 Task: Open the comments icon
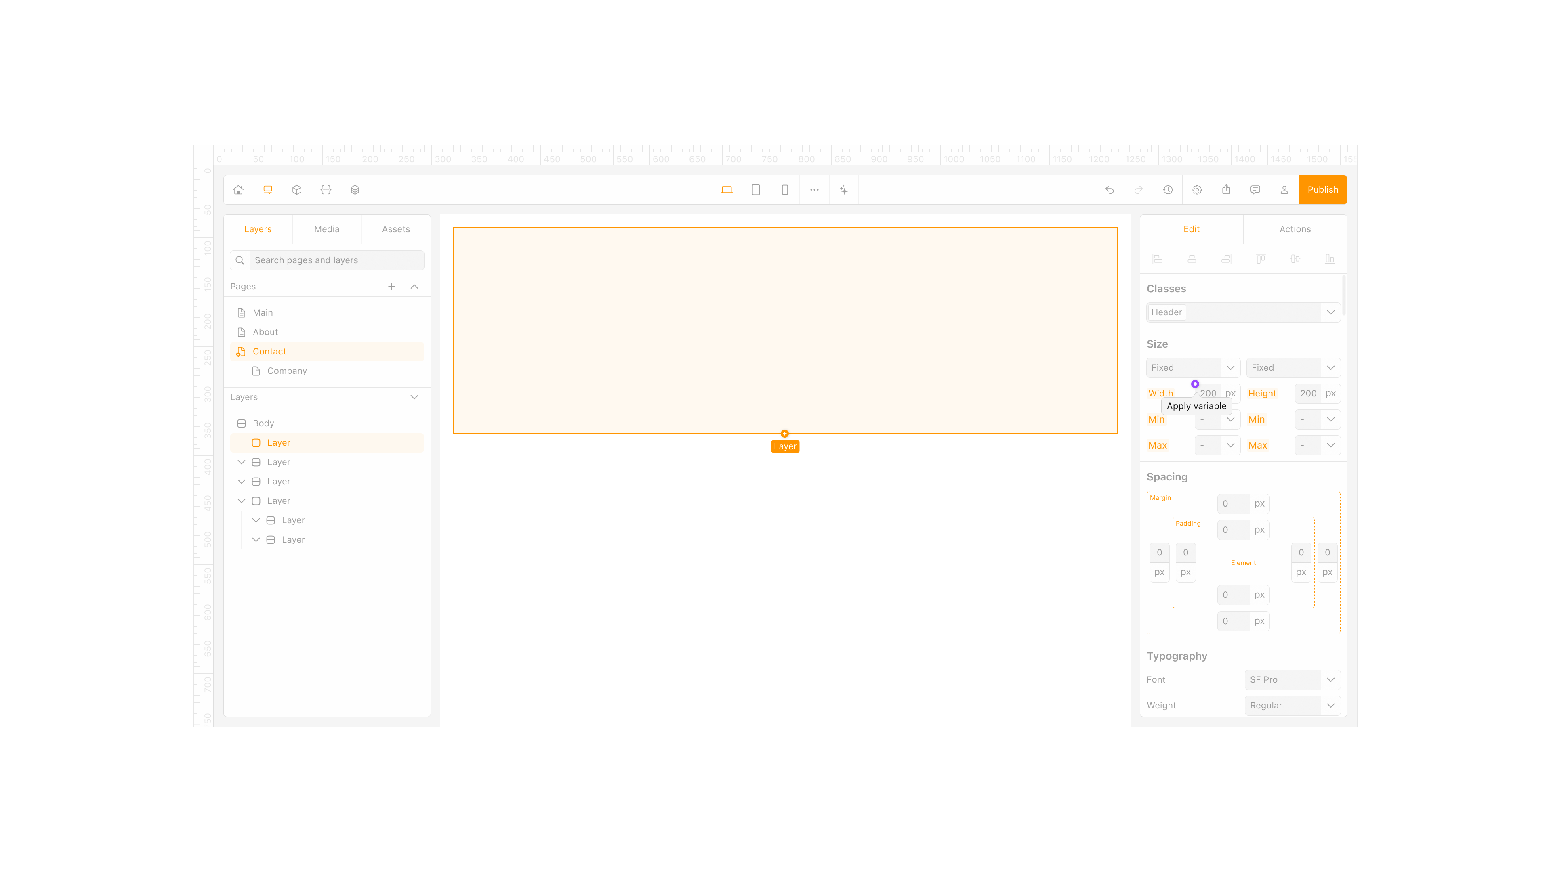[x=1255, y=190]
